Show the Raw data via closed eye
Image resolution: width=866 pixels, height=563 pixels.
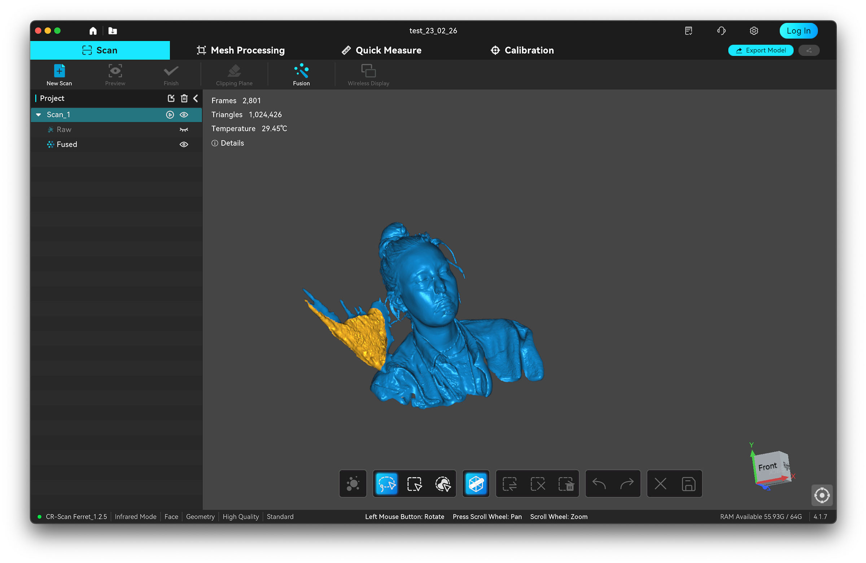184,129
